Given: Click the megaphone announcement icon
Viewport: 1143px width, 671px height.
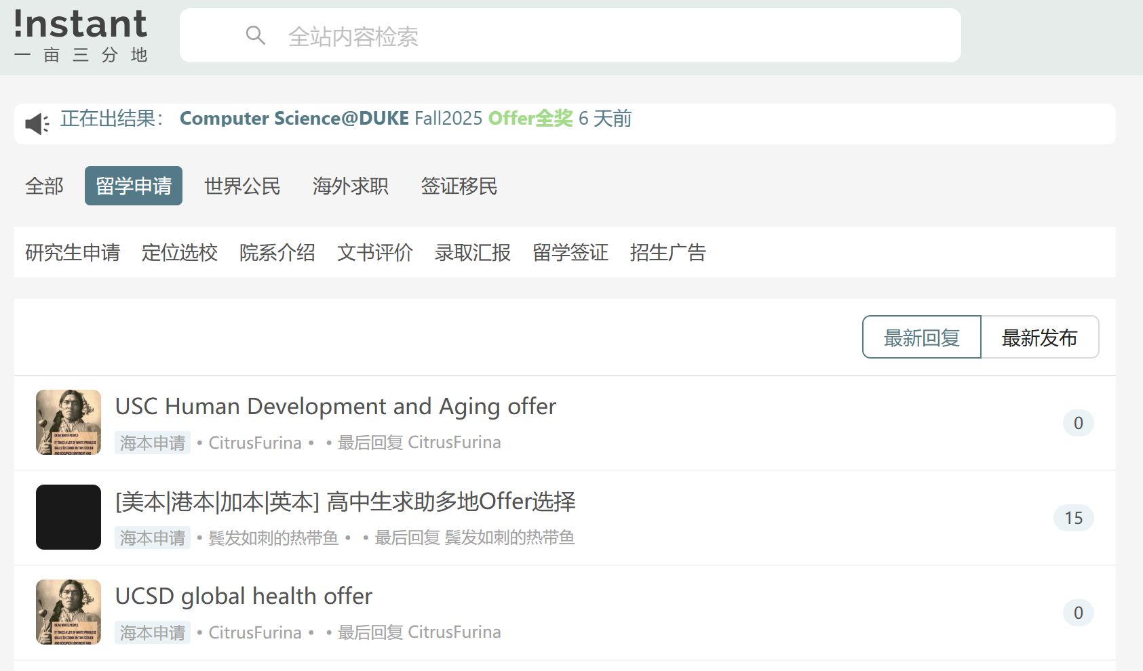Looking at the screenshot, I should 37,123.
